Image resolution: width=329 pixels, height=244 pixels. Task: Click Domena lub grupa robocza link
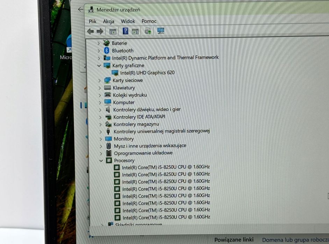[x=295, y=240]
